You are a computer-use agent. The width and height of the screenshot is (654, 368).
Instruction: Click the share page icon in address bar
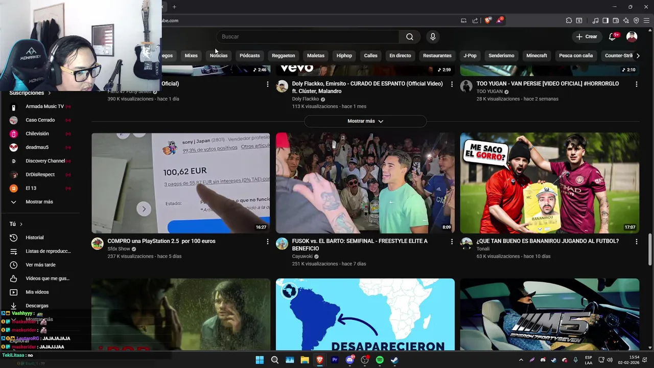(x=475, y=20)
